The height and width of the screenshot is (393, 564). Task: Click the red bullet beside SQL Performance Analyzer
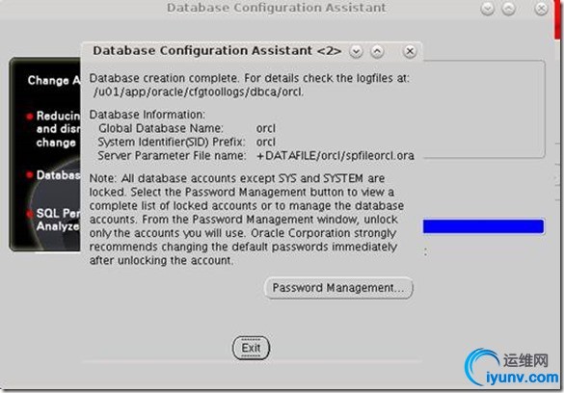click(30, 214)
